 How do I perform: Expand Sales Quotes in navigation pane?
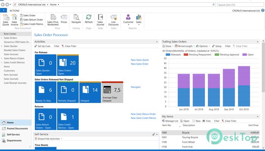(2, 46)
